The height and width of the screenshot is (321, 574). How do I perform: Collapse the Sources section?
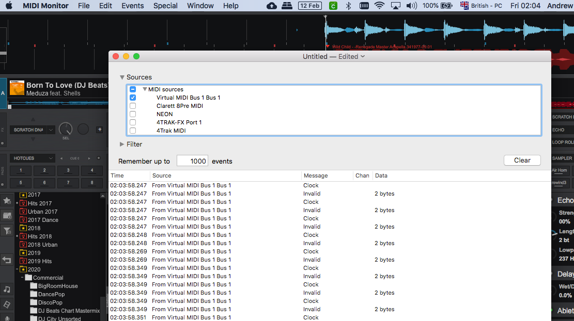coord(122,77)
